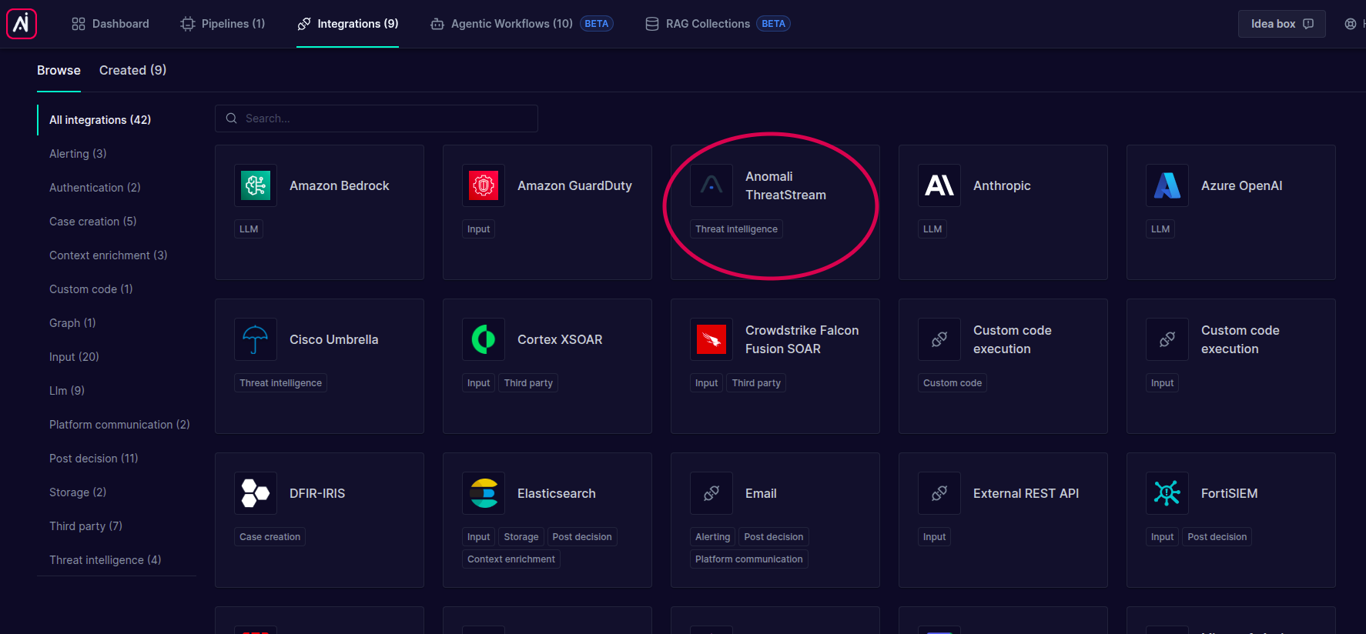Go to Pipelines using its chip icon

188,24
